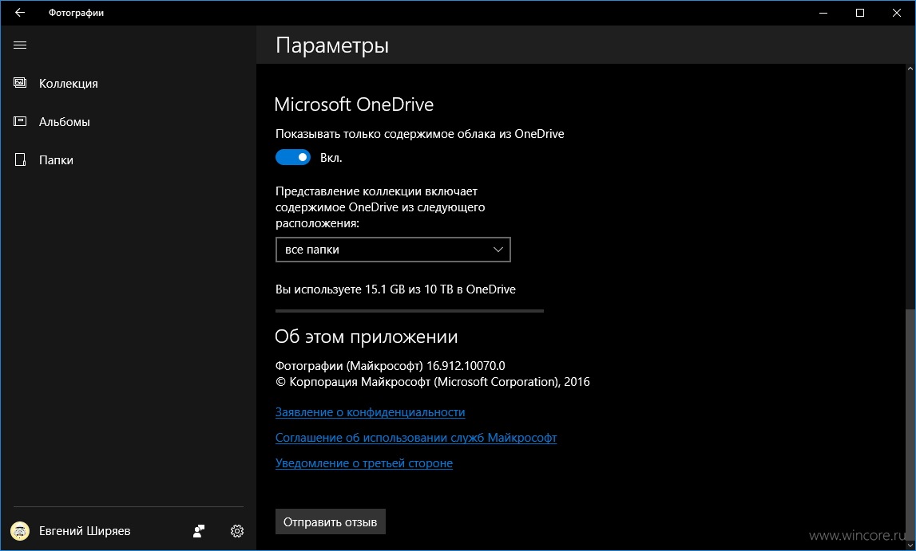Click the account switch person icon
Screen dimensions: 916x551
tap(199, 530)
